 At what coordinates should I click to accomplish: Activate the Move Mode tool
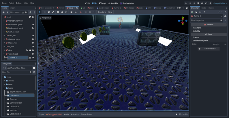[45, 12]
